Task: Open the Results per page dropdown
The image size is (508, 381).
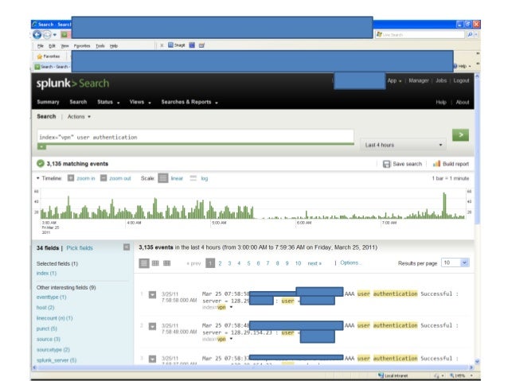Action: [x=455, y=262]
